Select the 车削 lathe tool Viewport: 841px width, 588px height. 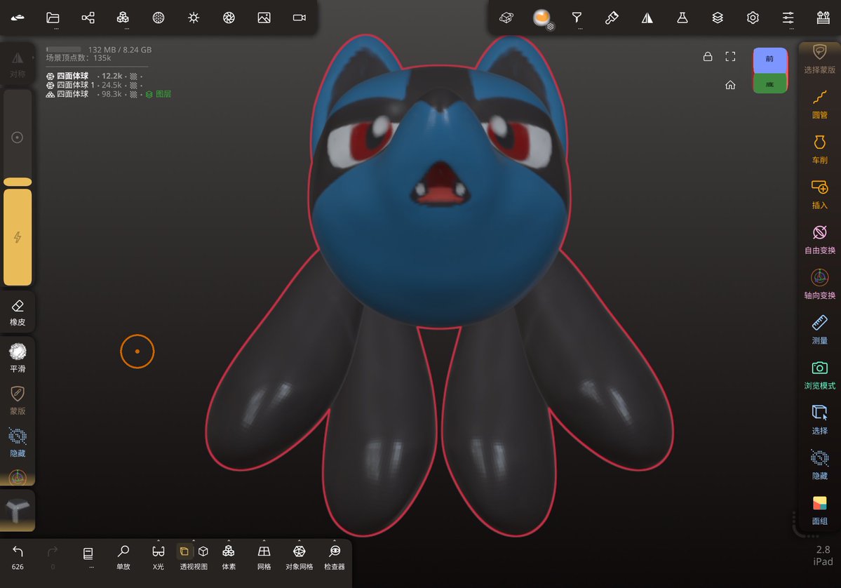819,149
